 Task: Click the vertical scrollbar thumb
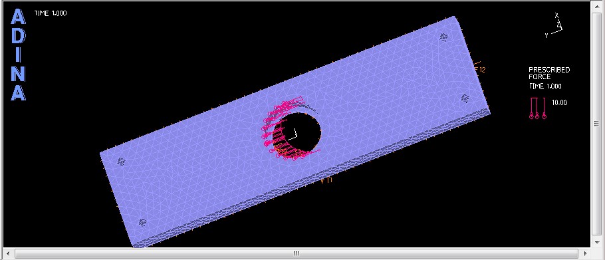pos(596,124)
